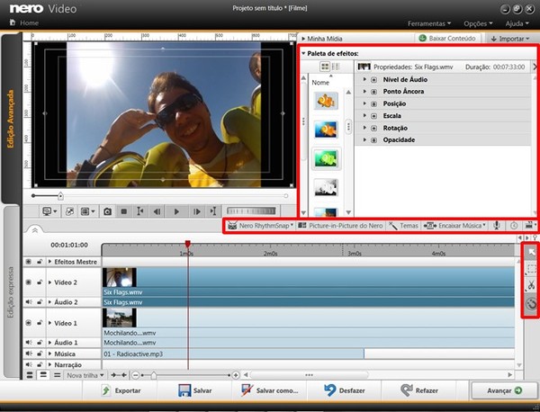
Task: Click the timeline zoom slider
Action: pos(154,374)
